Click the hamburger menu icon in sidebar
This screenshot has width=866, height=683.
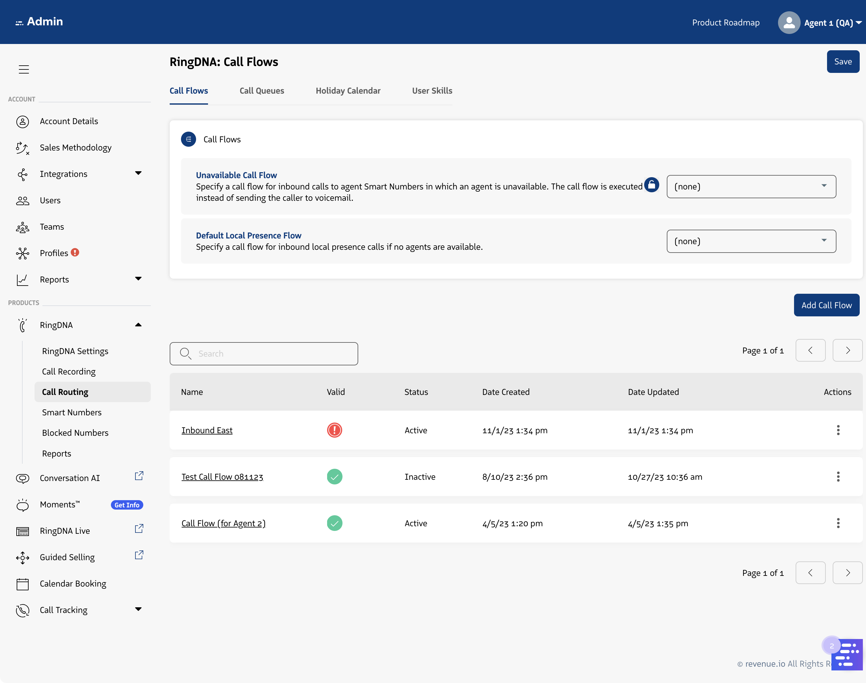click(x=24, y=69)
